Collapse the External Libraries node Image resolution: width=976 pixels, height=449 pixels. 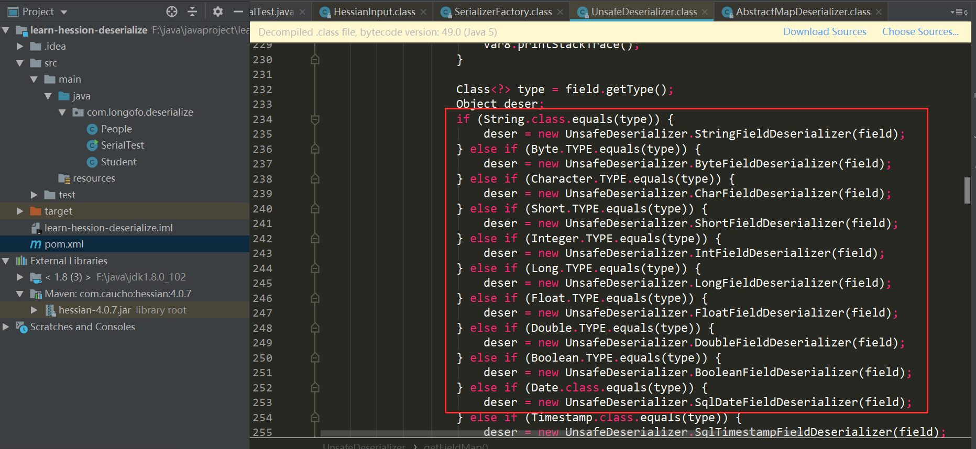pyautogui.click(x=6, y=261)
